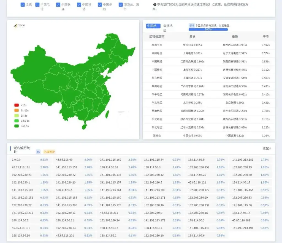The height and width of the screenshot is (243, 282).
Task: Toggle the 中国联通 checkbox
Action: (x=58, y=4)
